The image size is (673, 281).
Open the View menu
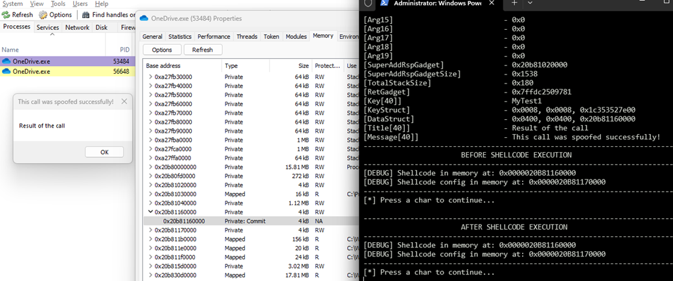point(37,3)
